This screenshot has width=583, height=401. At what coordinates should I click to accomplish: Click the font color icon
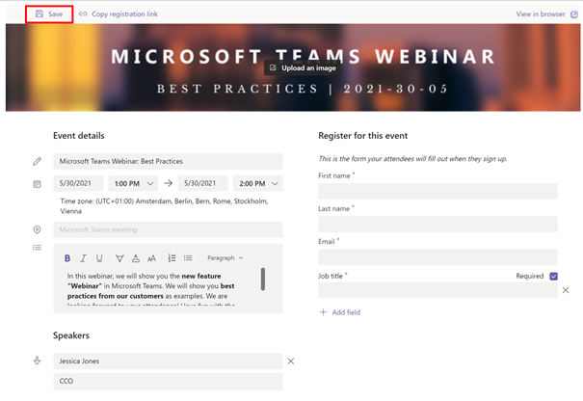[x=136, y=258]
